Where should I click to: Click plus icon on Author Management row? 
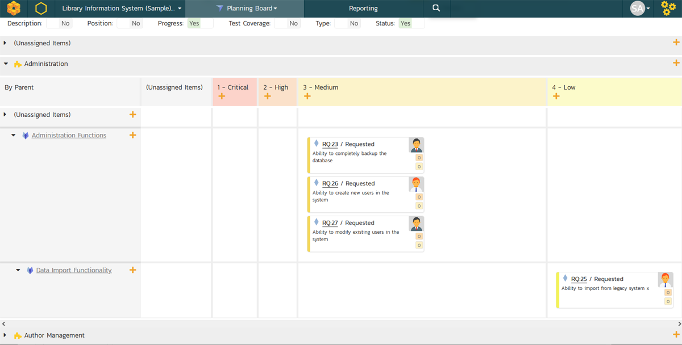(x=676, y=335)
